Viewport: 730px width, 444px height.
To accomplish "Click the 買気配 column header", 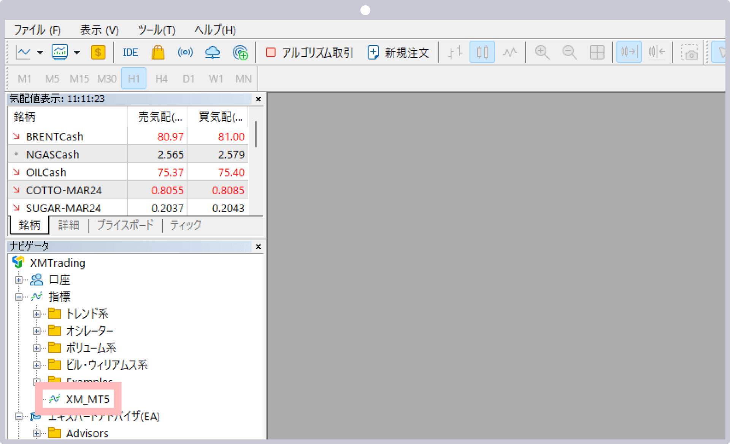I will (x=218, y=117).
